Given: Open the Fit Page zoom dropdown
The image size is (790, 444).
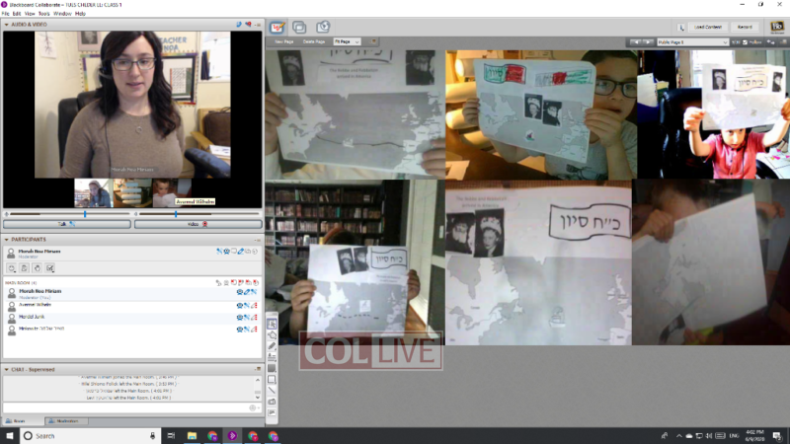Looking at the screenshot, I should [x=348, y=42].
